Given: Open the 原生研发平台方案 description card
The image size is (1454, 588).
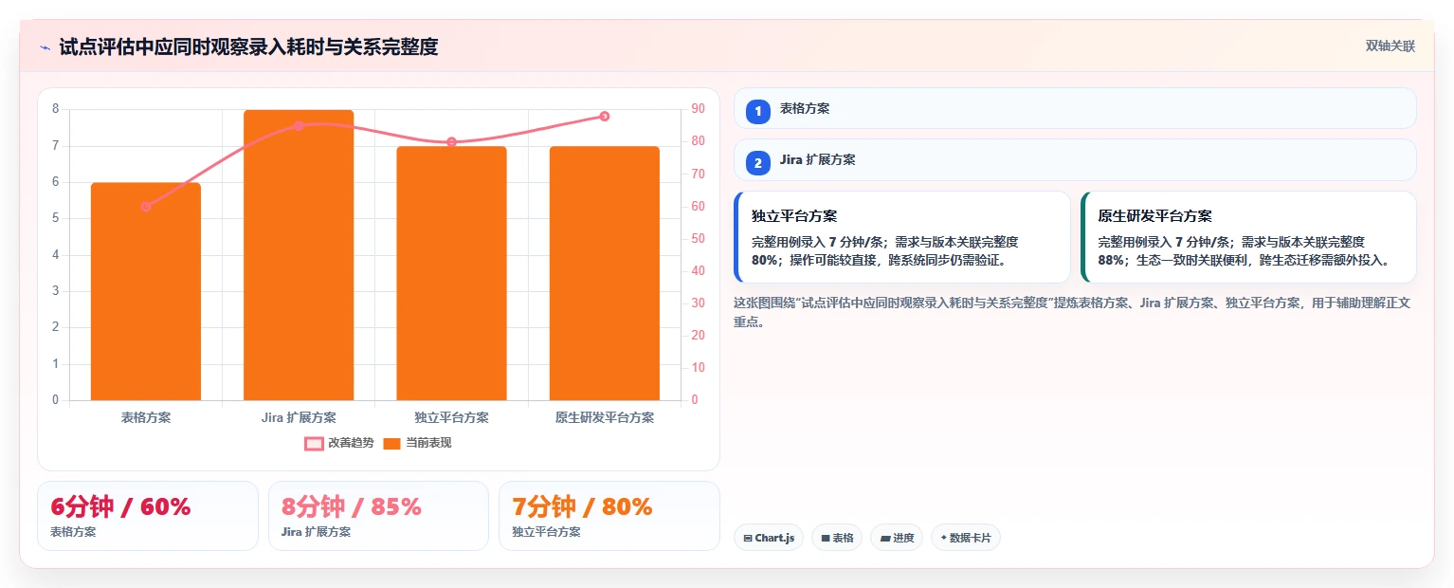Looking at the screenshot, I should (1248, 237).
